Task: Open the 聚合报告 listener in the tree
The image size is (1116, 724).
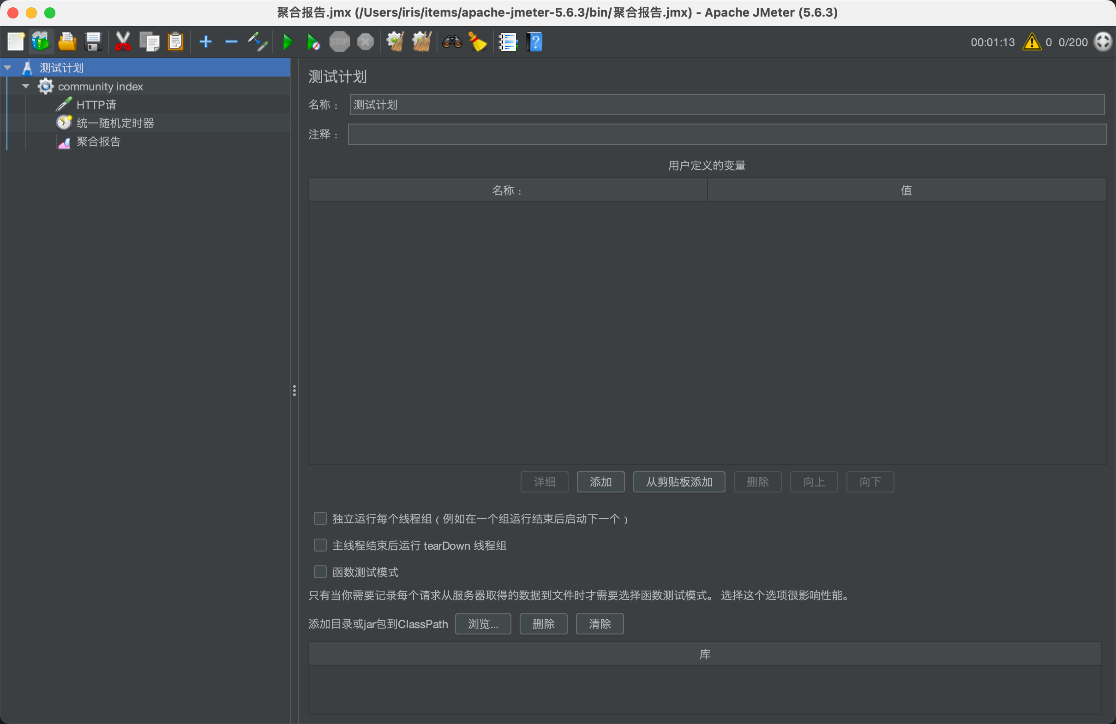Action: pyautogui.click(x=98, y=142)
